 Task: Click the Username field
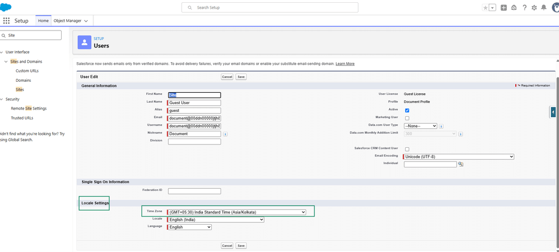194,126
